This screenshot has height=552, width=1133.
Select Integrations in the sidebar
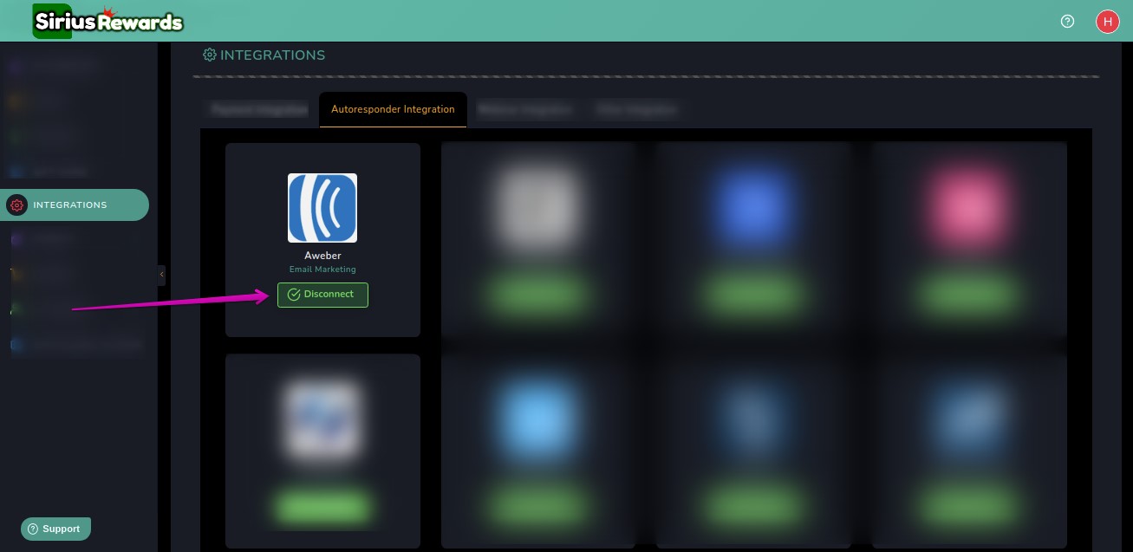pyautogui.click(x=75, y=205)
